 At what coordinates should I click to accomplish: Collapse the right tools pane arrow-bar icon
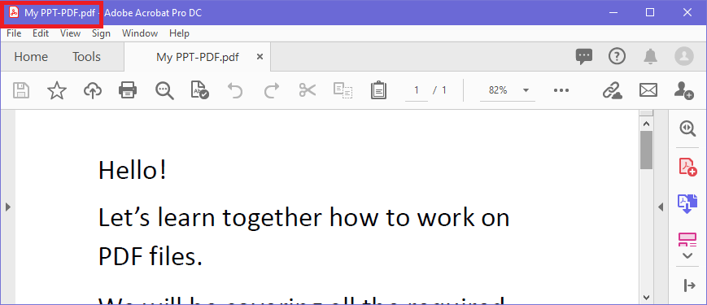coord(689,285)
